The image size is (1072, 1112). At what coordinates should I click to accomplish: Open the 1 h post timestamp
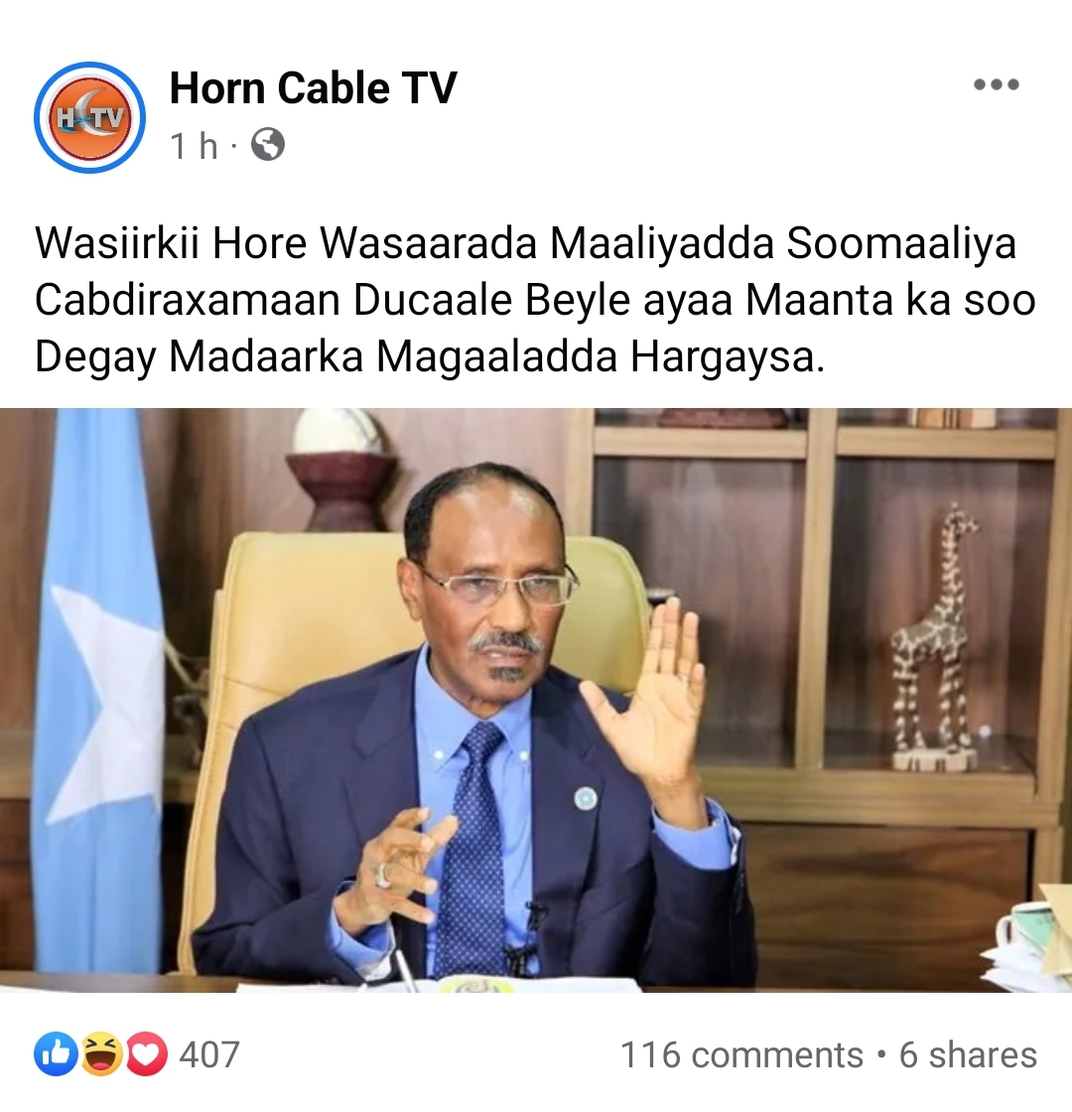click(x=194, y=145)
